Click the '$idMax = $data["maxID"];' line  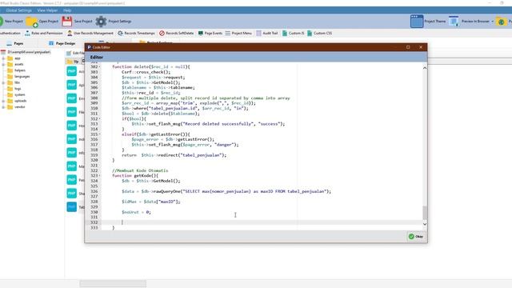click(151, 202)
